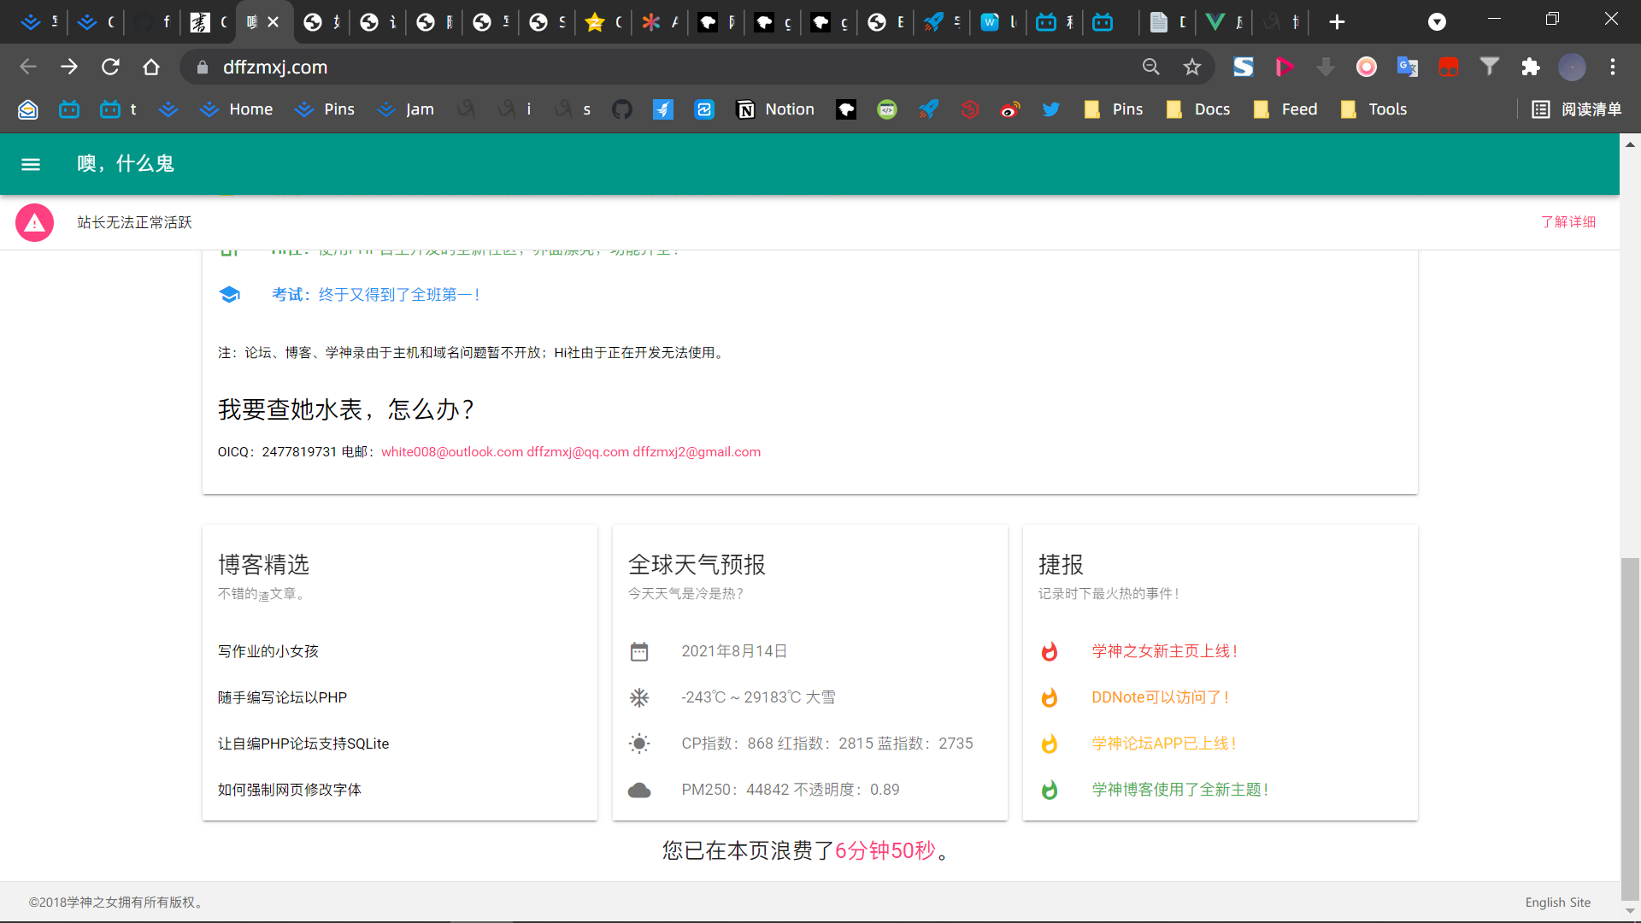Click the GitHub bookmark icon
This screenshot has width=1641, height=923.
(622, 109)
